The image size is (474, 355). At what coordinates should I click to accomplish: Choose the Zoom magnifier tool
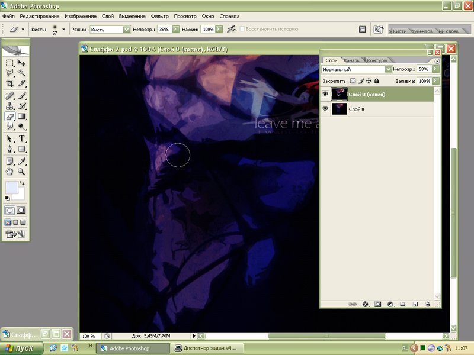[22, 172]
